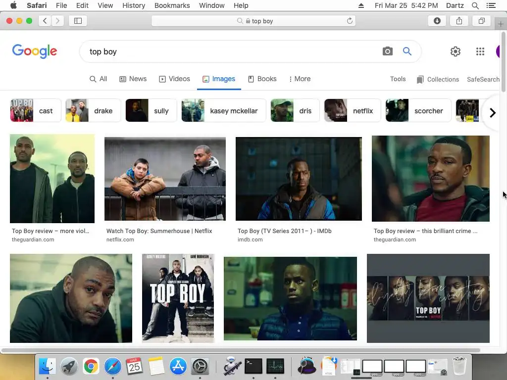The width and height of the screenshot is (507, 380).
Task: Click the horizontal scrollbar at the page bottom
Action: click(241, 350)
